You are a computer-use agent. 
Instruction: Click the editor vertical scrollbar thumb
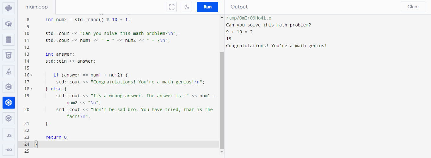pyautogui.click(x=222, y=101)
